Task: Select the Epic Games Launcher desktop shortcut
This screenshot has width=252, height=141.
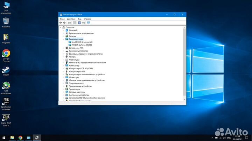Action: 6,104
